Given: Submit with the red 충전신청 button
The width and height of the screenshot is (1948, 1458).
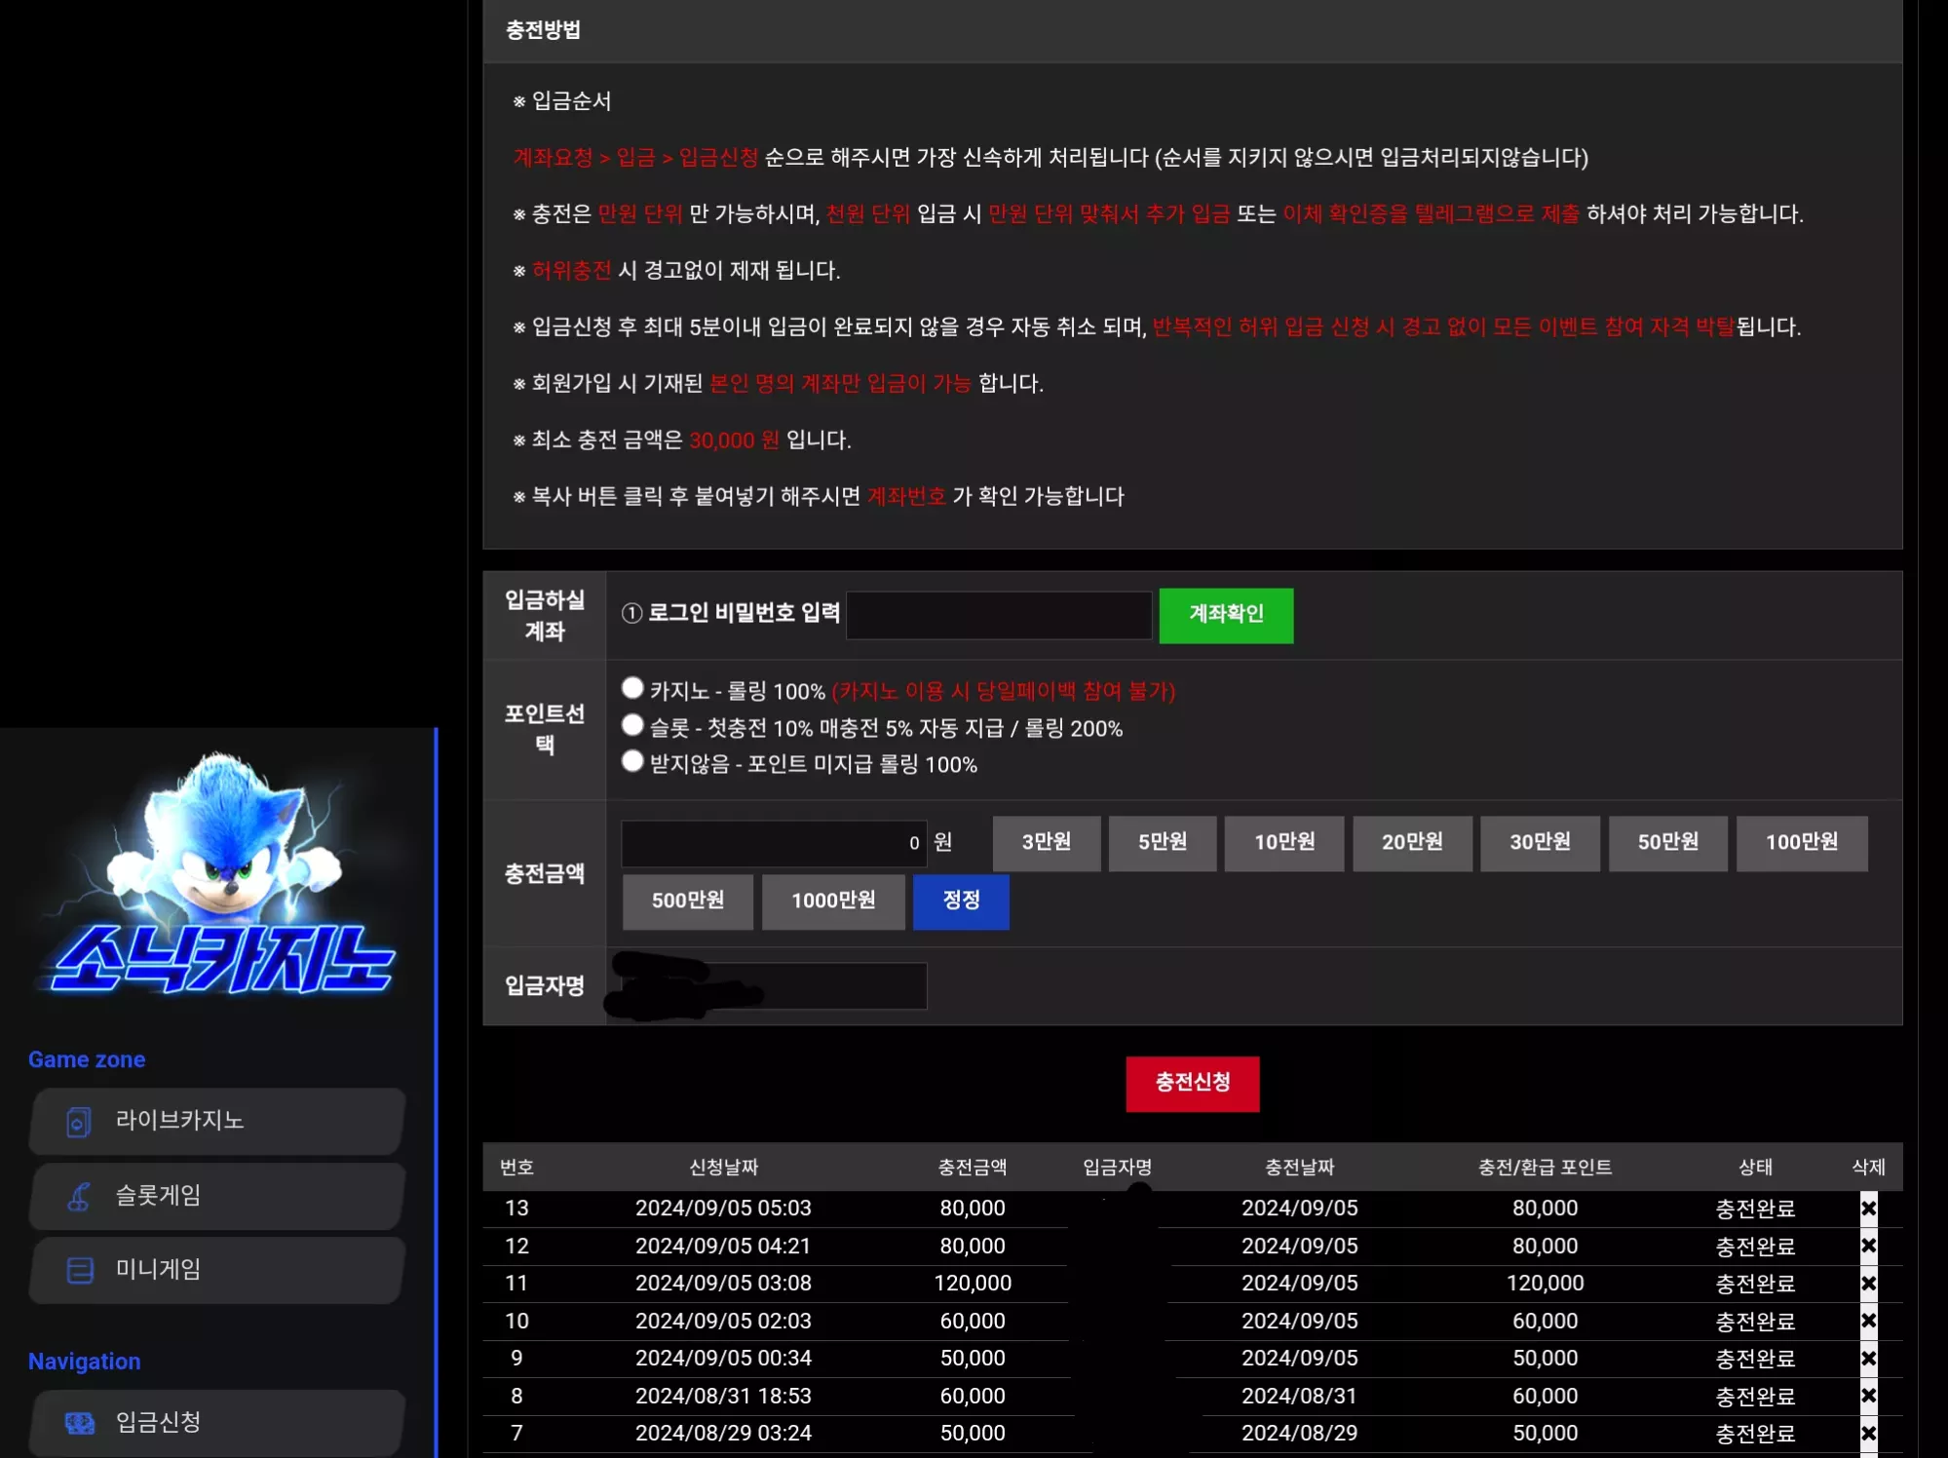Looking at the screenshot, I should pos(1192,1084).
